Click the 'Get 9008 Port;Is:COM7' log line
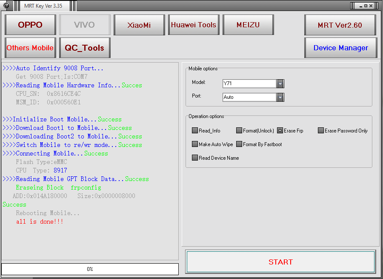This screenshot has height=279, width=383. [x=51, y=77]
